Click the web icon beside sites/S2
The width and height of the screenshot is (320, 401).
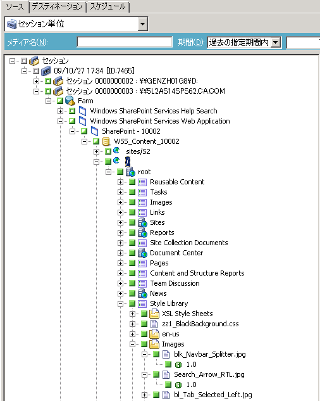(x=116, y=150)
